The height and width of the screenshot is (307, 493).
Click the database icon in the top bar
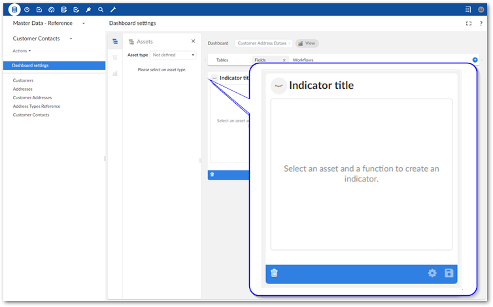14,10
